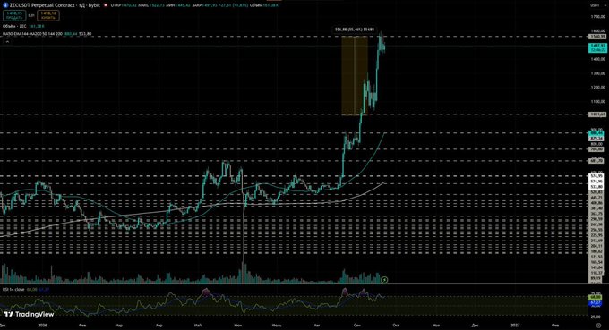Click the blue RSI axis value label

tap(596, 304)
